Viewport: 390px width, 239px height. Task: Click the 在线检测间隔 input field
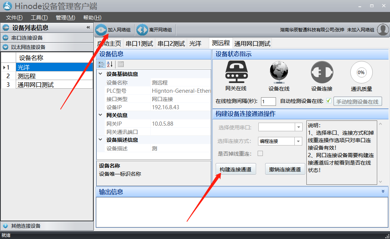(x=268, y=101)
